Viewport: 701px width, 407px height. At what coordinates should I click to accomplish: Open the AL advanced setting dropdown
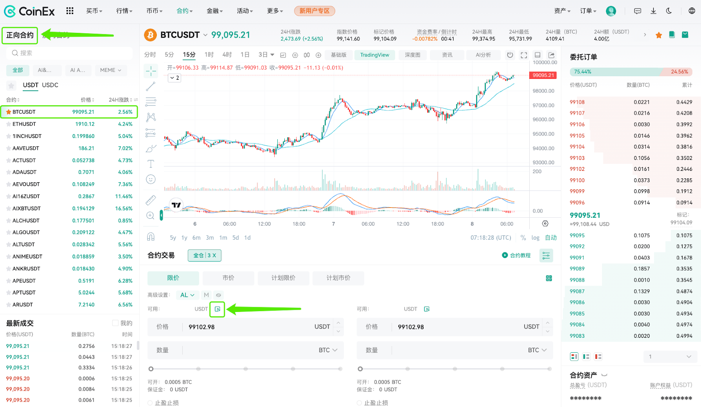click(188, 295)
